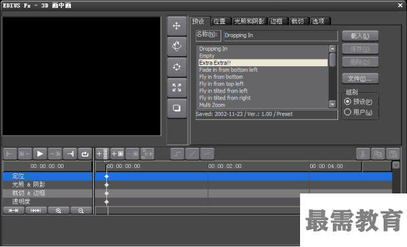Jump to the start of the timeline

(10, 154)
